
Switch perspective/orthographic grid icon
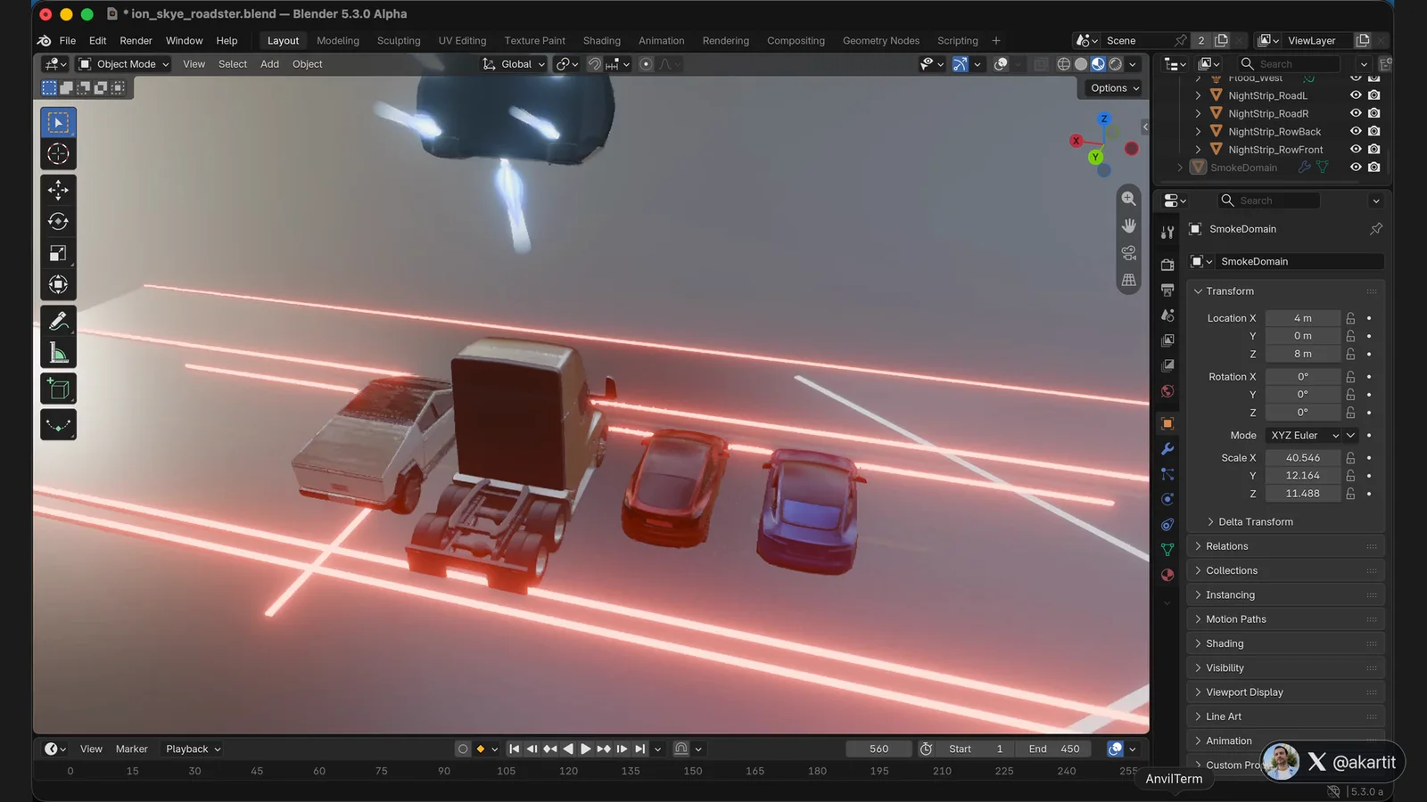click(1129, 280)
